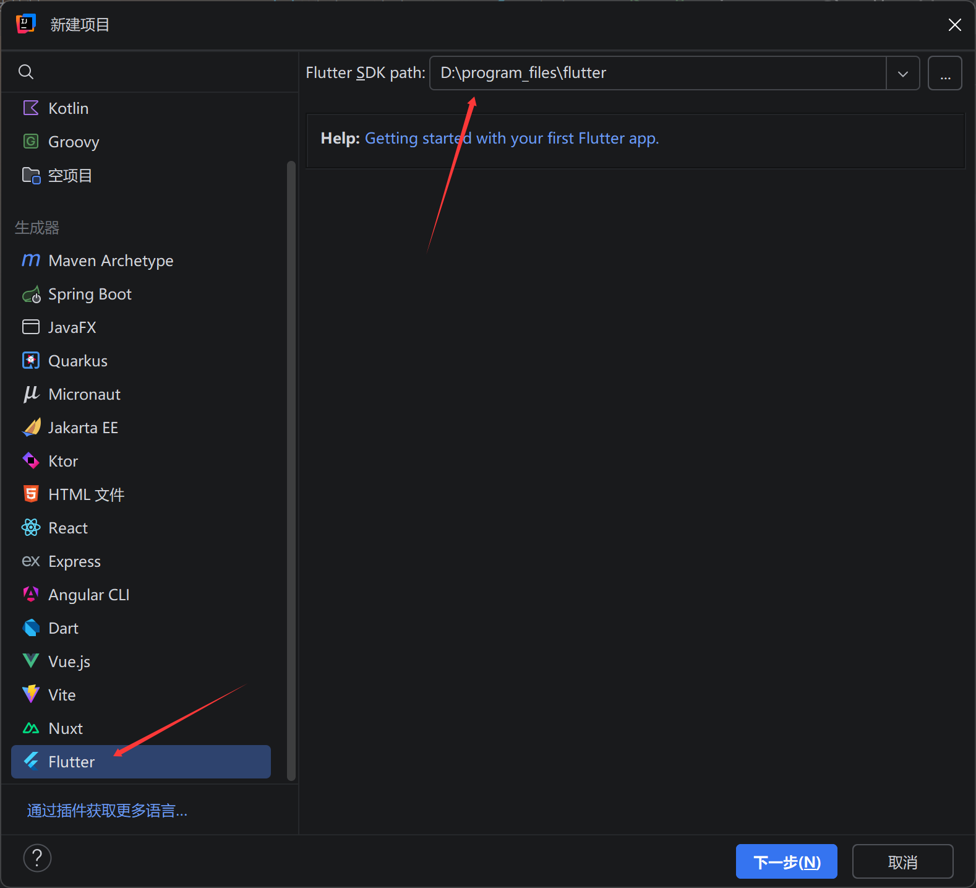Select the Maven Archetype generator
The height and width of the screenshot is (888, 976).
[141, 261]
